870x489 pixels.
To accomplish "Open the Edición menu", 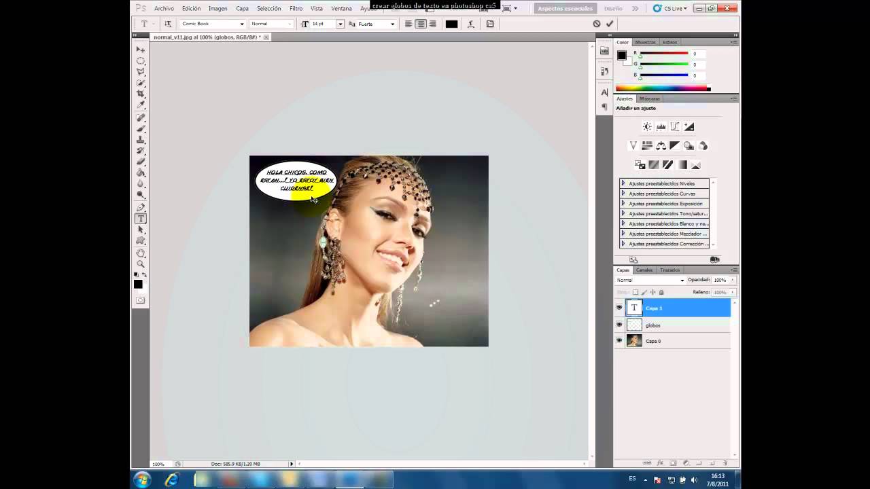I will point(191,8).
